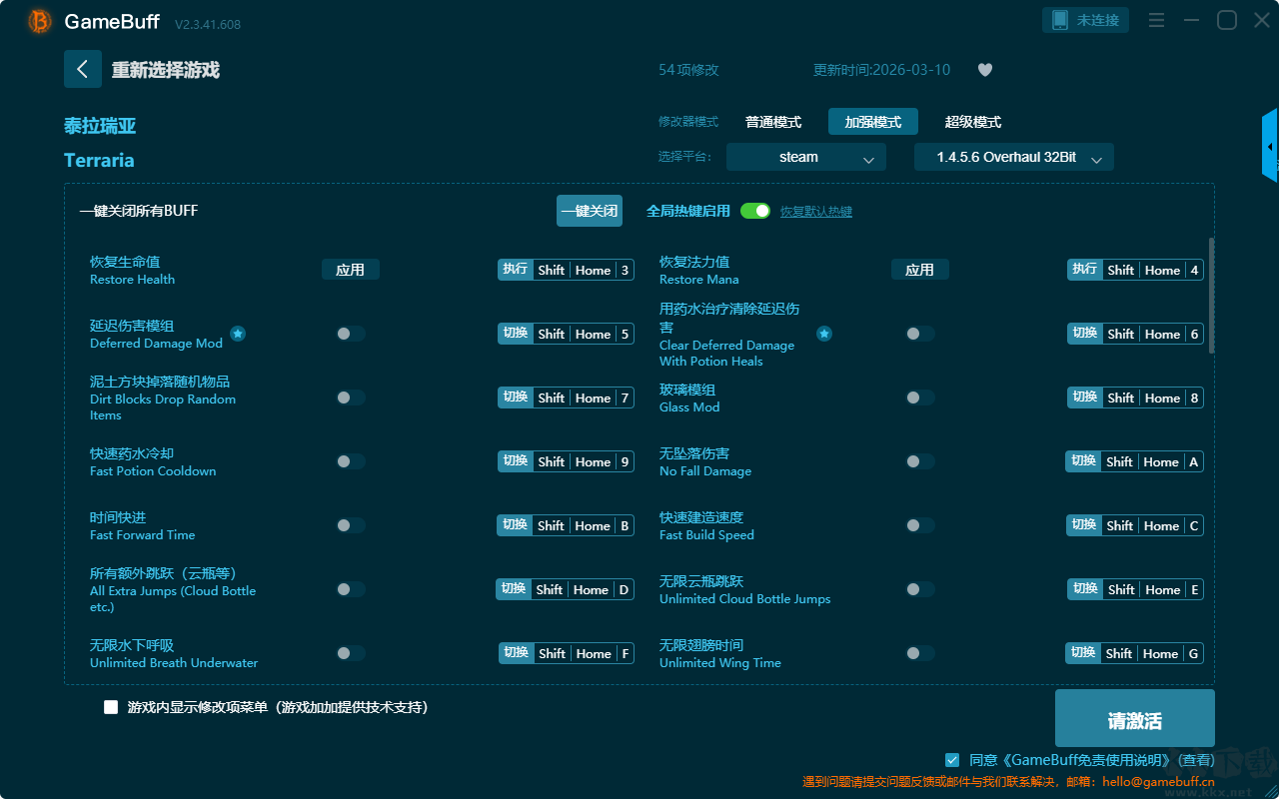Click the V2.3.41.608 version number text
1279x799 pixels.
click(x=208, y=24)
